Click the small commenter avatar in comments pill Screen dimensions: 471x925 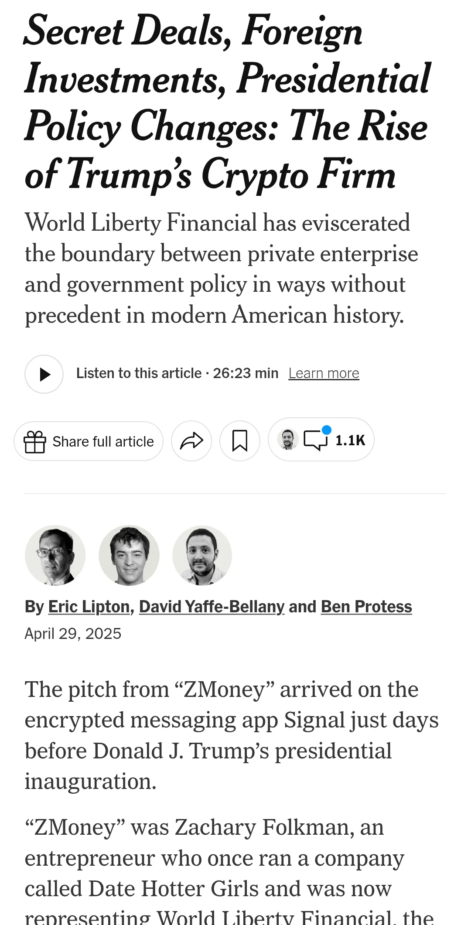pyautogui.click(x=288, y=440)
